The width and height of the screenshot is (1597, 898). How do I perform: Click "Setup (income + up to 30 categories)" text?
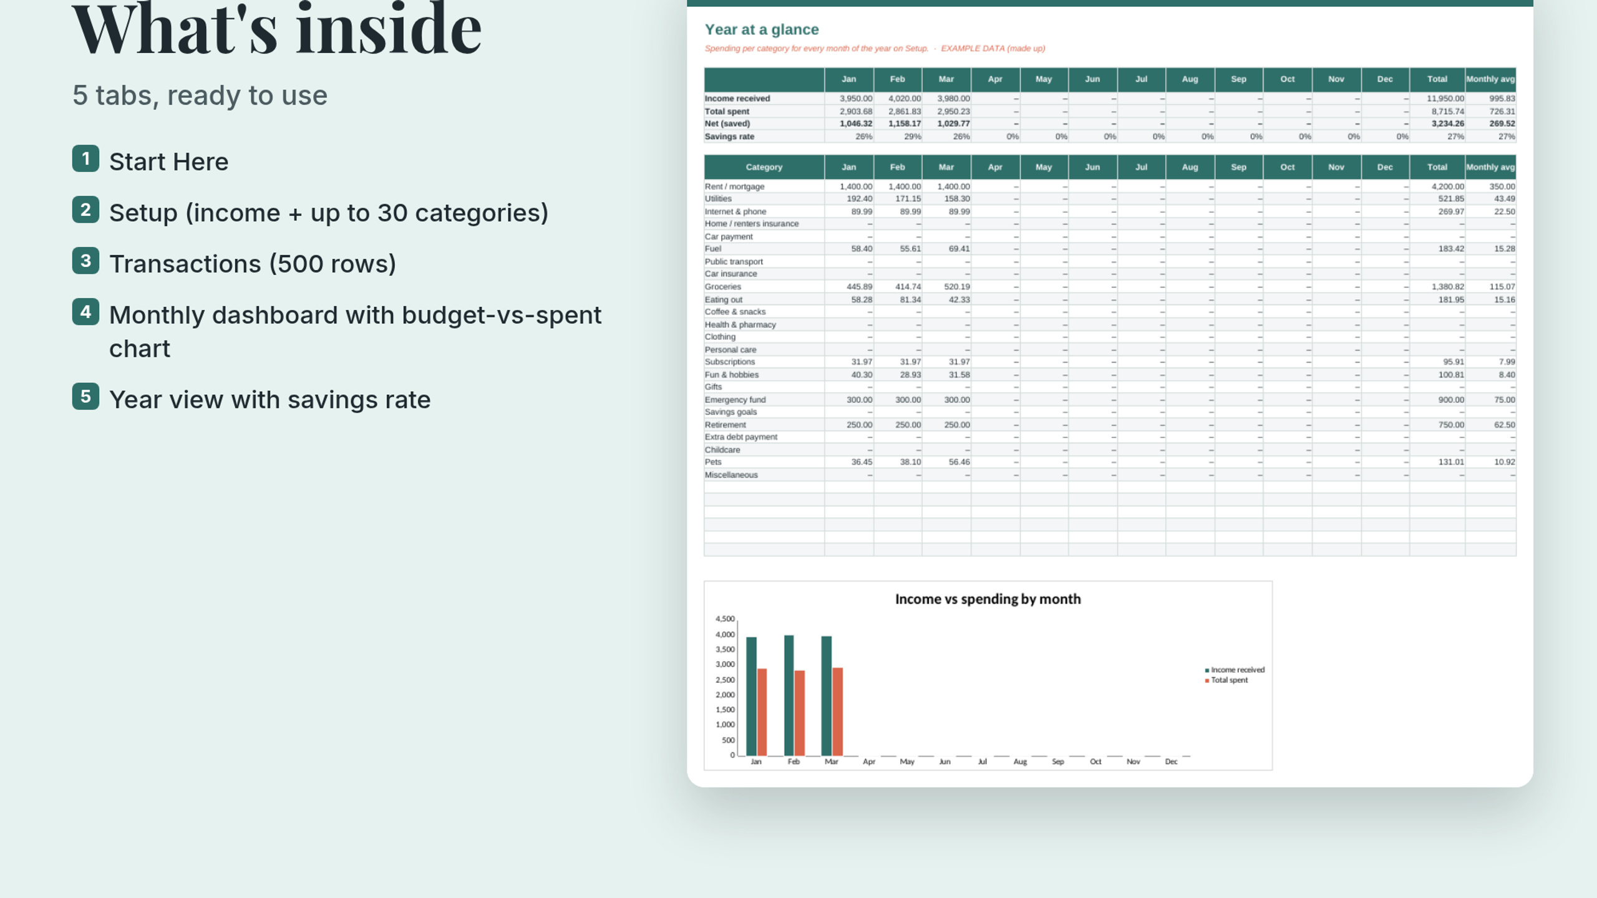pos(329,213)
